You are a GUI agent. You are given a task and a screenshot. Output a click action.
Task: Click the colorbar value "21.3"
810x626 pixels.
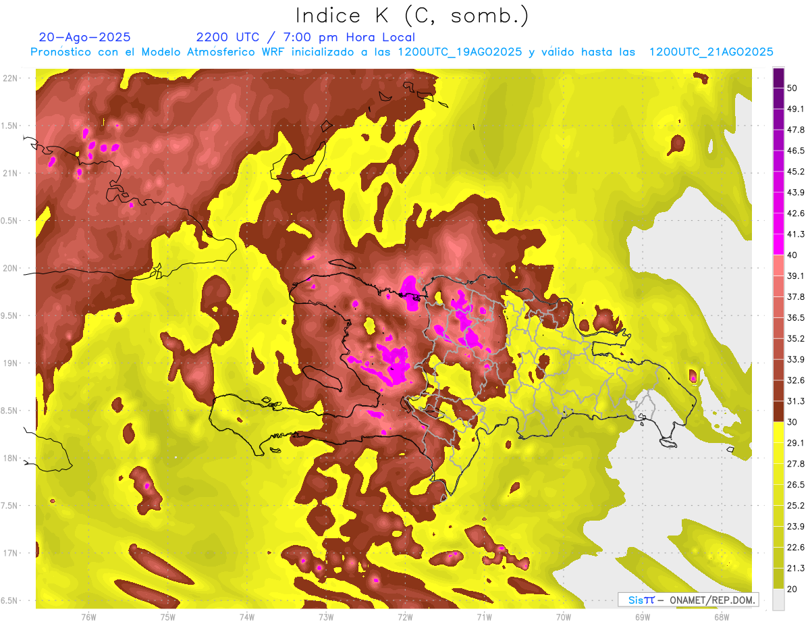point(796,569)
